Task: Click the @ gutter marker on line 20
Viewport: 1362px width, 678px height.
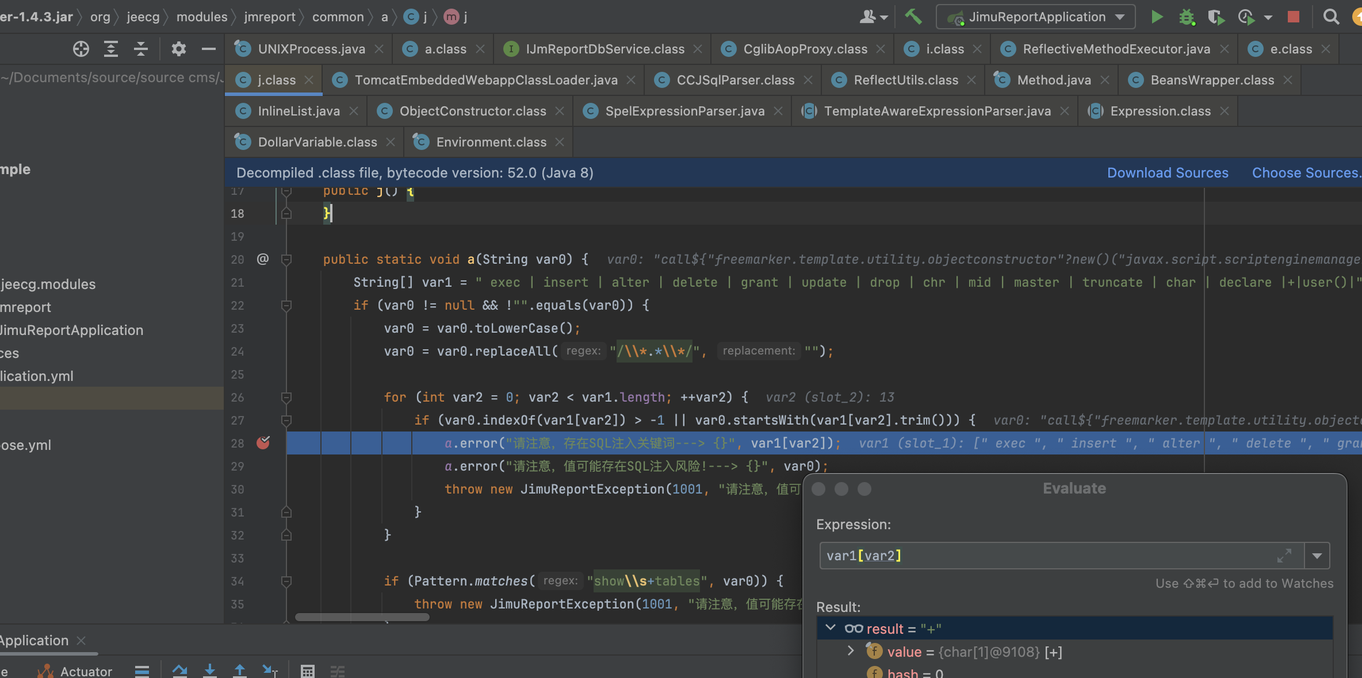Action: [262, 259]
